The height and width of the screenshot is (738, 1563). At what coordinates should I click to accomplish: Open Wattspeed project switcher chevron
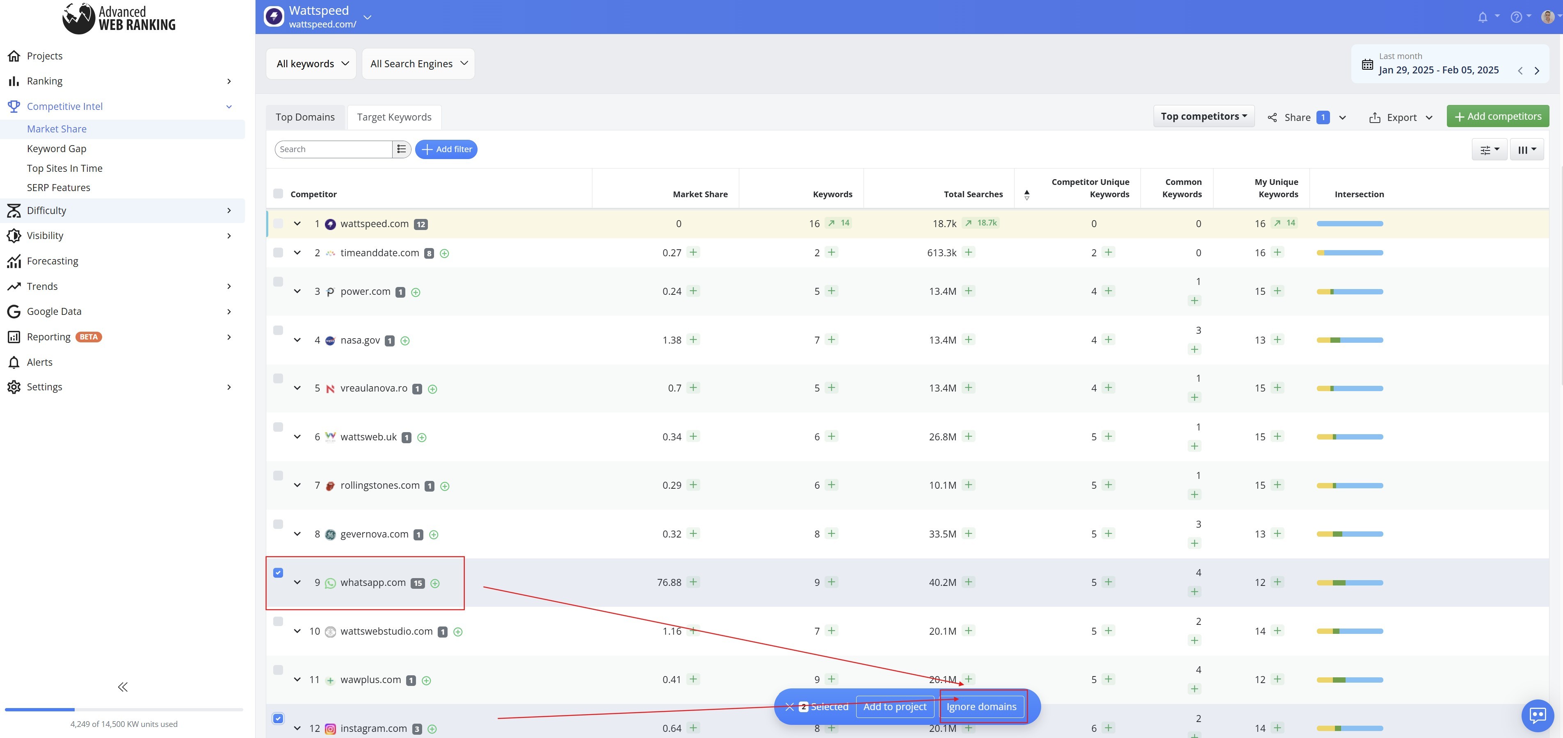(x=367, y=17)
